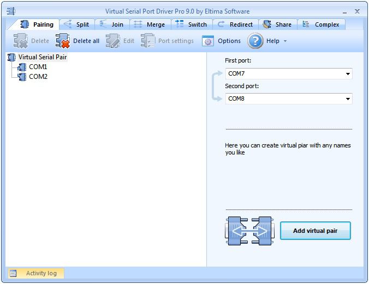Minimize the Virtual Serial Port Driver window

click(x=344, y=12)
